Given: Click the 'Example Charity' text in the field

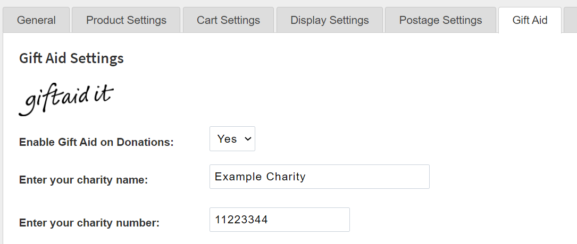Looking at the screenshot, I should tap(260, 177).
